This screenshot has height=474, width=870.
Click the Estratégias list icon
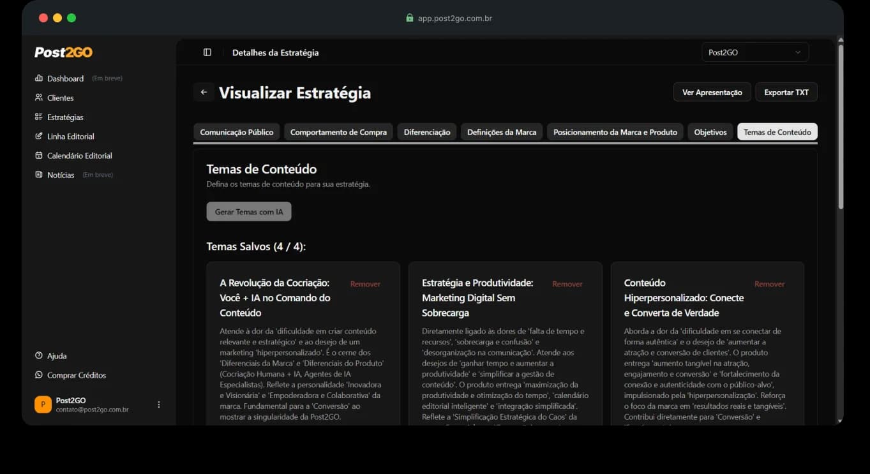click(39, 117)
